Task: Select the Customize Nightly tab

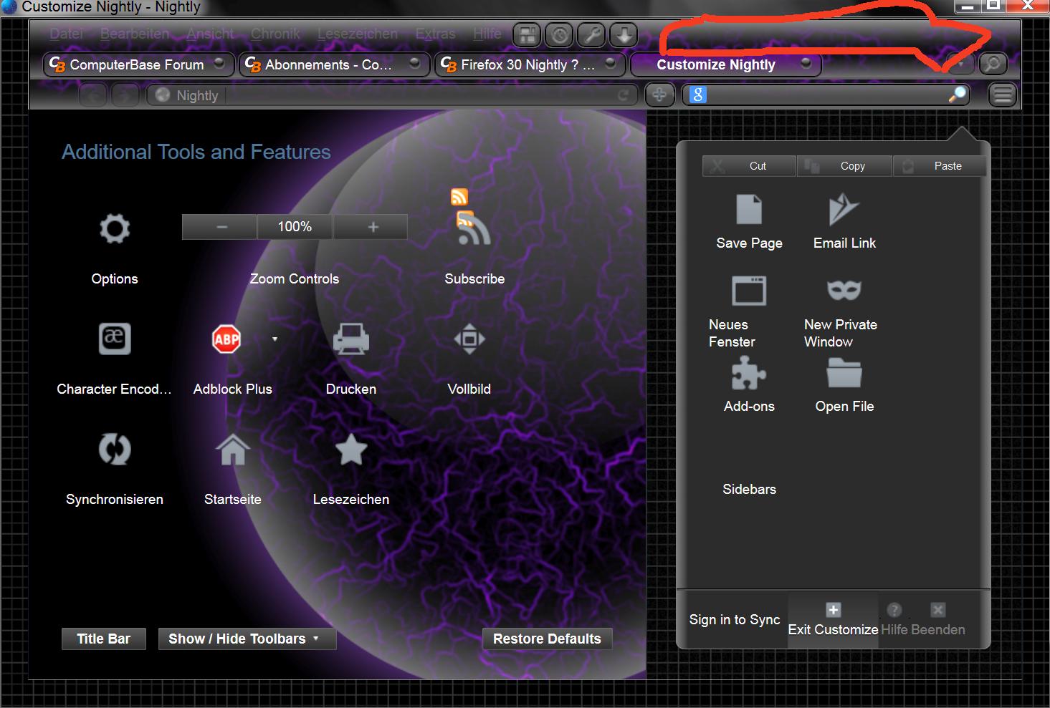Action: (x=725, y=64)
